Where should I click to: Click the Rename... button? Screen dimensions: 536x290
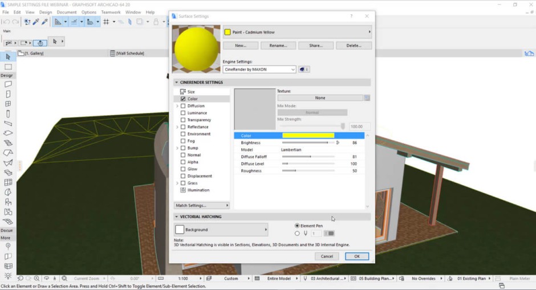pos(278,46)
